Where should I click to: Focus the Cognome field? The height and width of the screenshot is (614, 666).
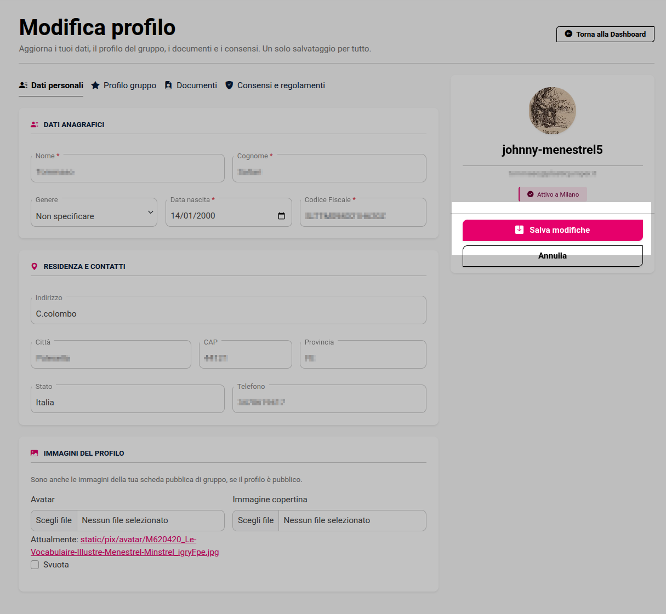[x=329, y=168]
